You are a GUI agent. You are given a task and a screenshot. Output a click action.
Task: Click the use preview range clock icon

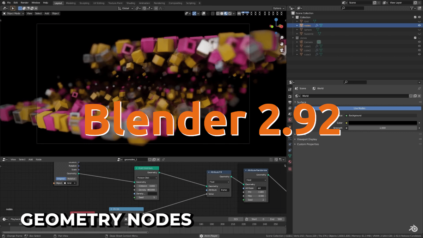247,219
